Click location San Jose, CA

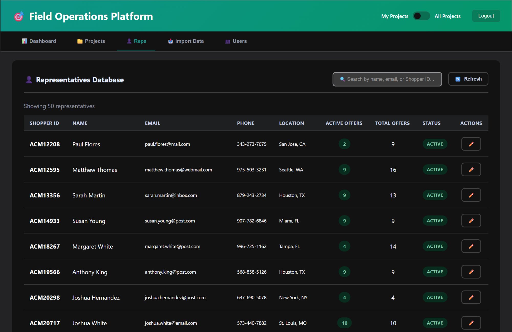point(292,144)
